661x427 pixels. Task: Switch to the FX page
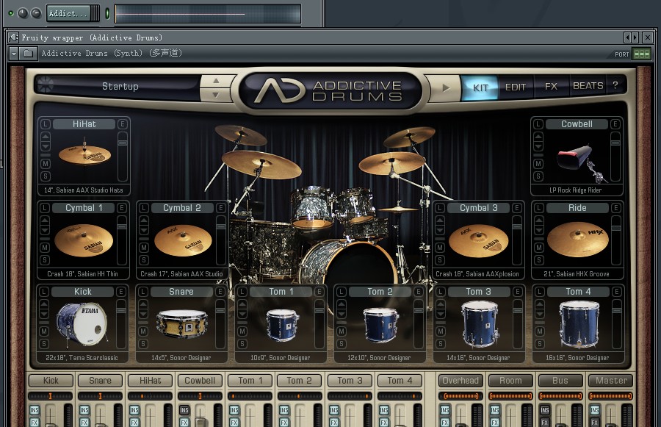click(551, 87)
